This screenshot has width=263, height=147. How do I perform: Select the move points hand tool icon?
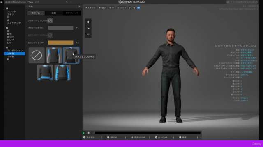pyautogui.click(x=88, y=28)
